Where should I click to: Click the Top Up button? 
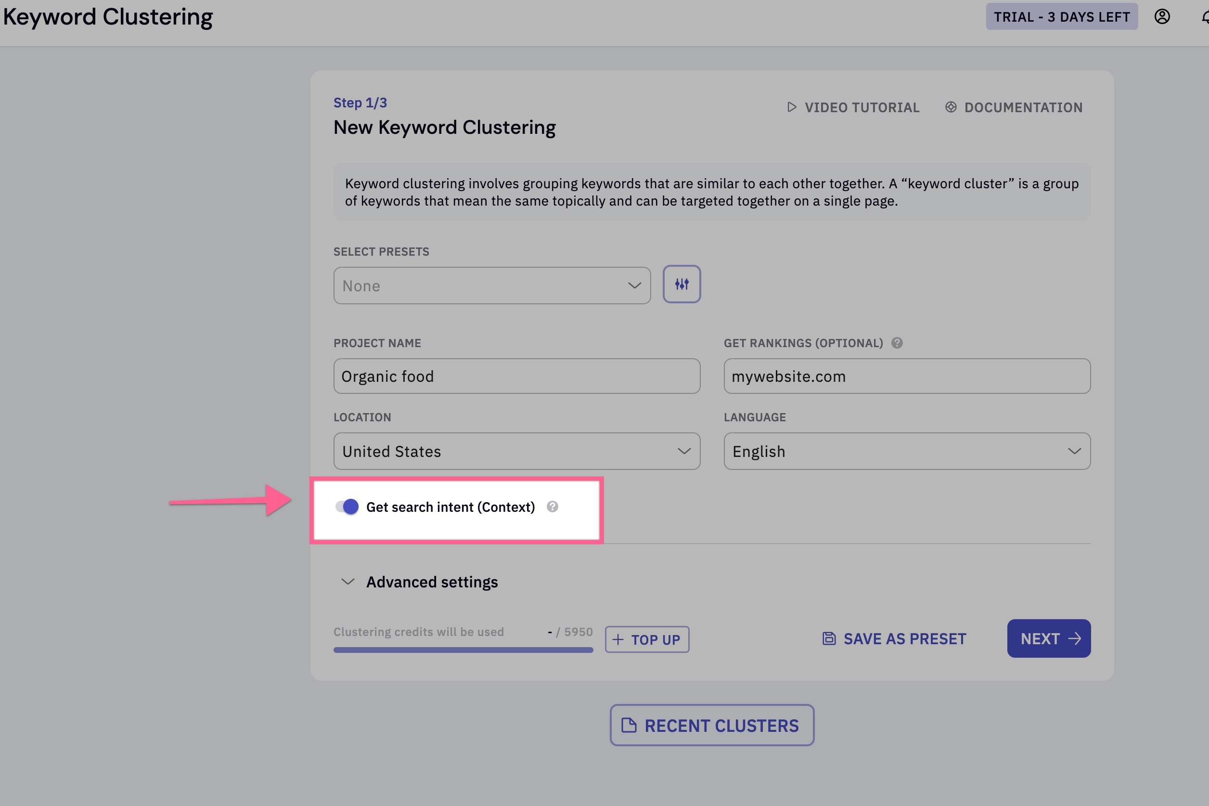tap(647, 639)
